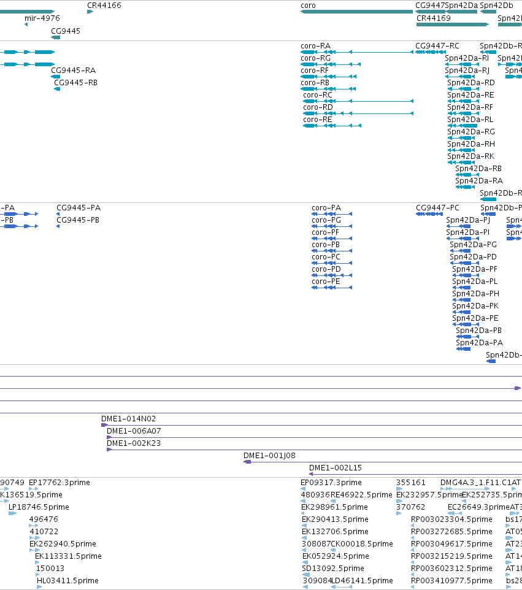The image size is (522, 590).
Task: Click the CG9445-PB protein label
Action: (x=78, y=220)
